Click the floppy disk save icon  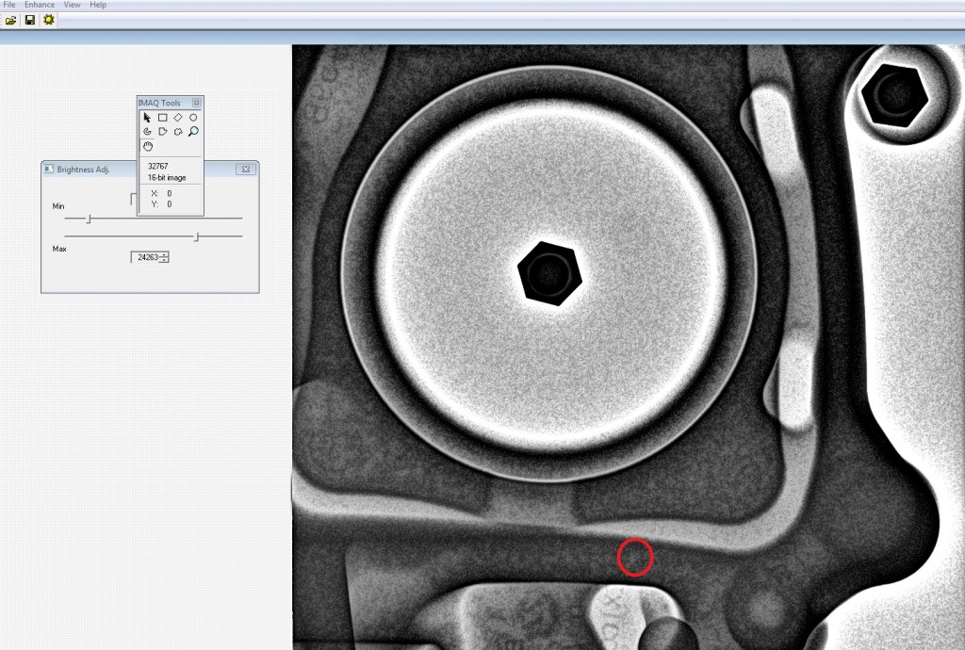(30, 20)
